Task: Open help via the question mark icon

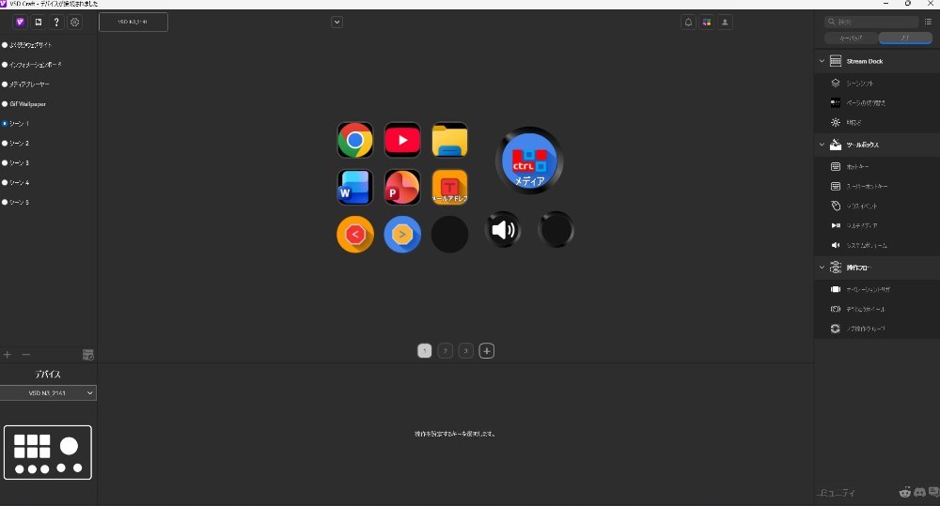Action: pyautogui.click(x=56, y=23)
